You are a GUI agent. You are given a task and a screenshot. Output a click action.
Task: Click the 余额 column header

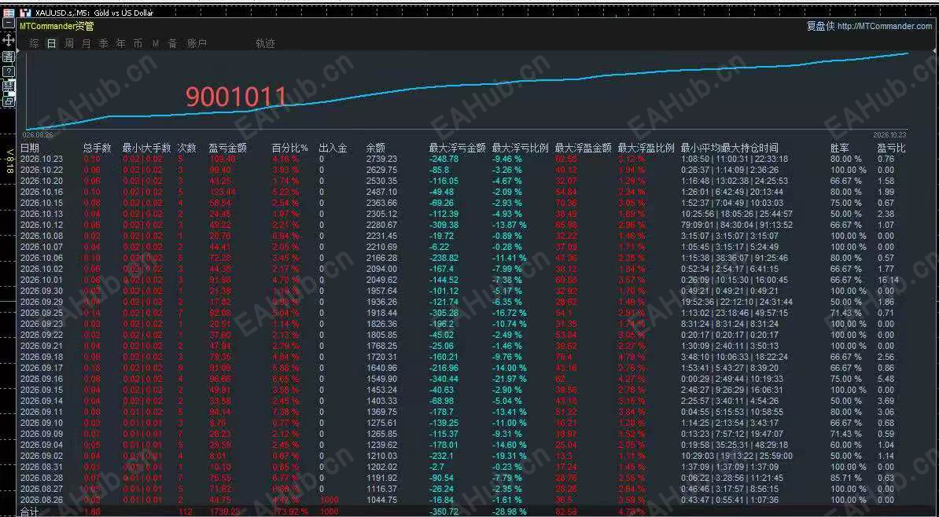click(x=375, y=148)
